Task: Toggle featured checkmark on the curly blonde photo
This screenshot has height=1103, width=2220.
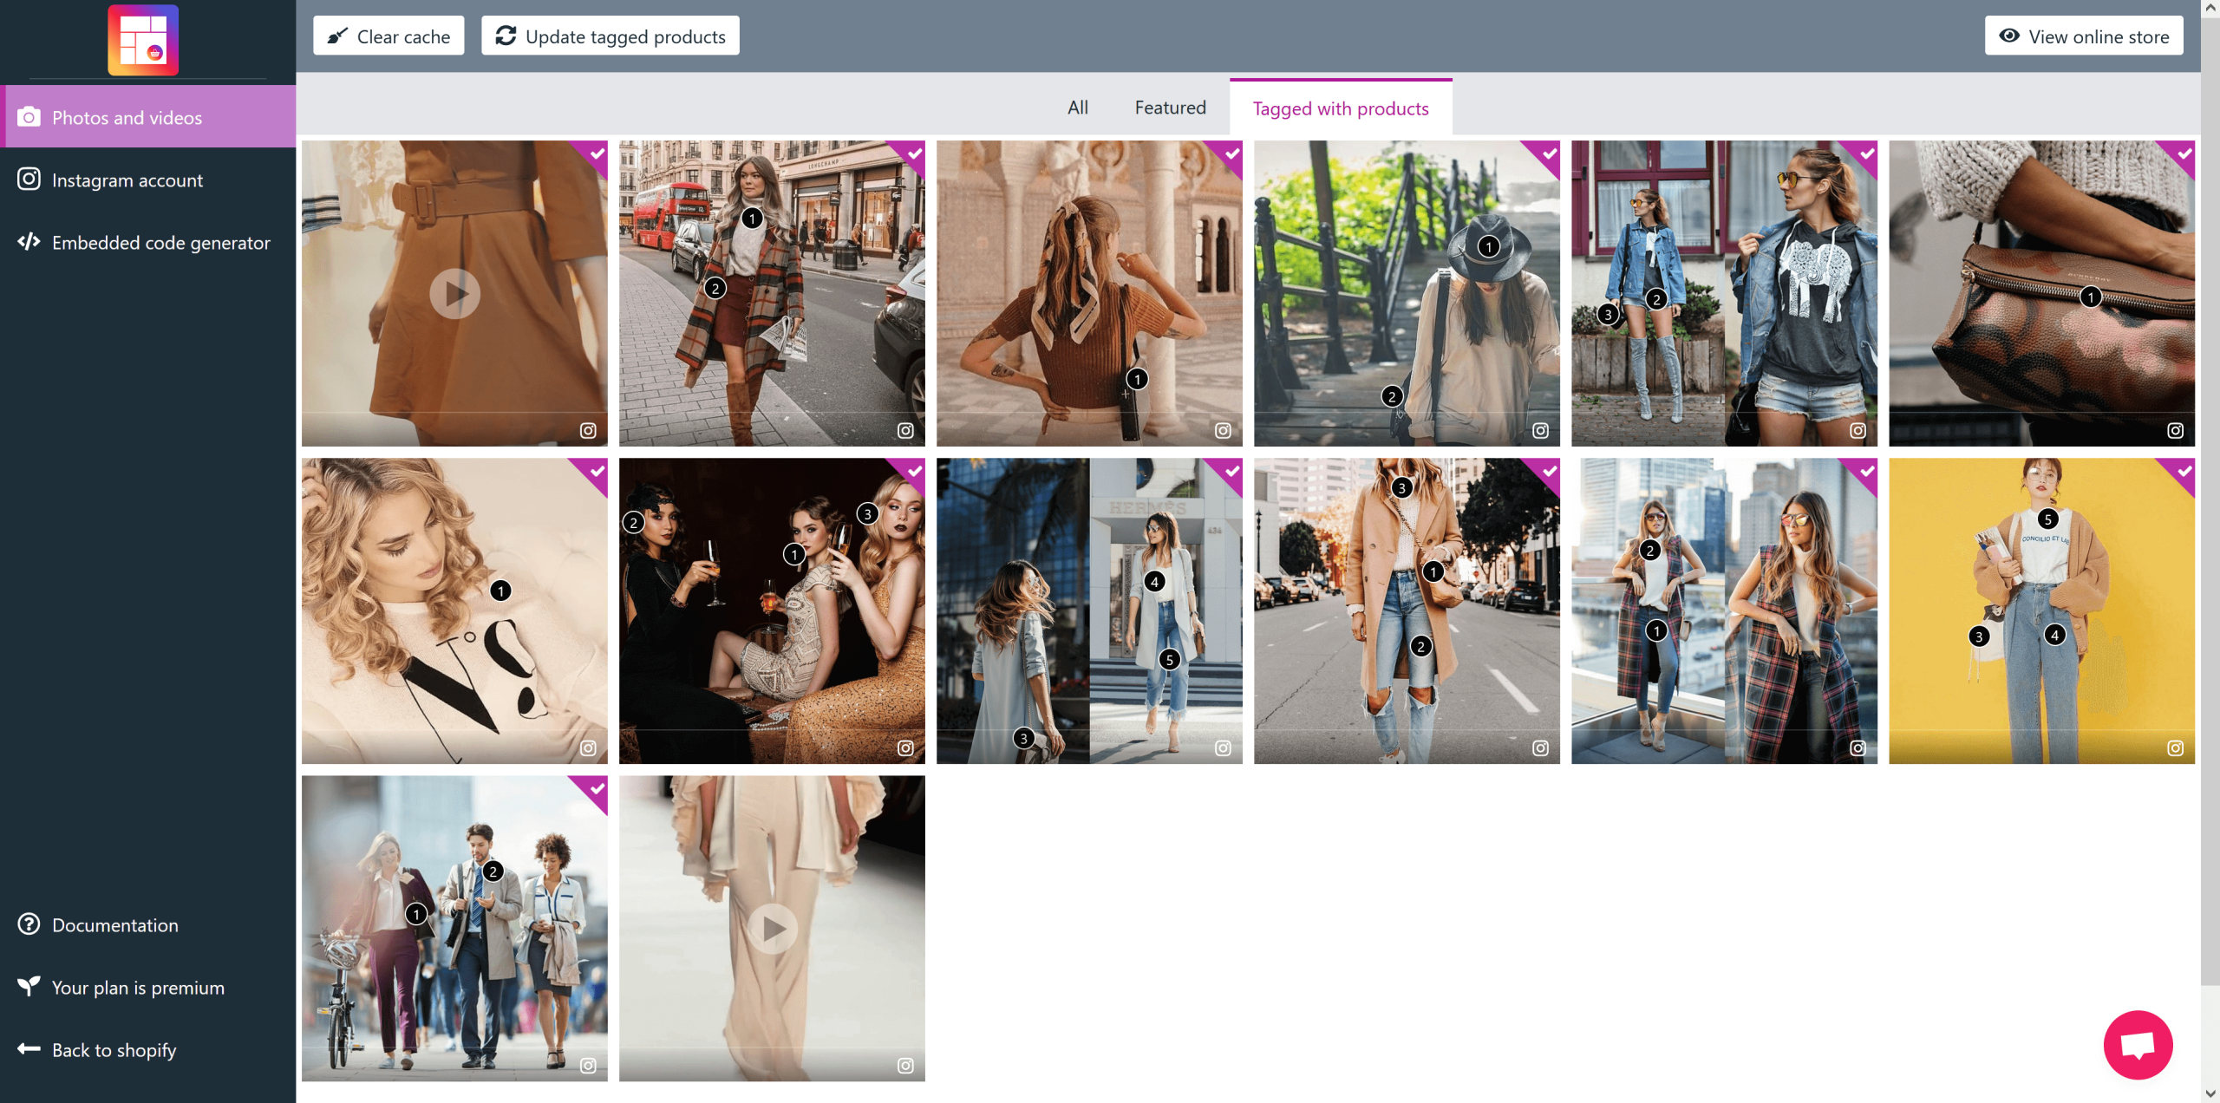Action: click(597, 471)
